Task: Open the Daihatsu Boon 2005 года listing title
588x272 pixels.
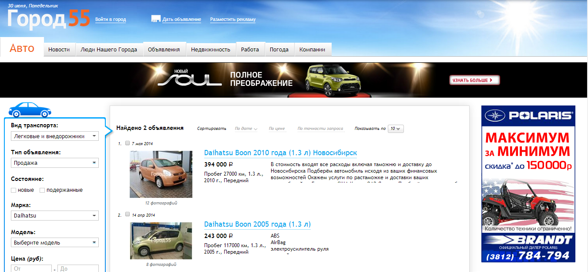Action: click(x=257, y=224)
